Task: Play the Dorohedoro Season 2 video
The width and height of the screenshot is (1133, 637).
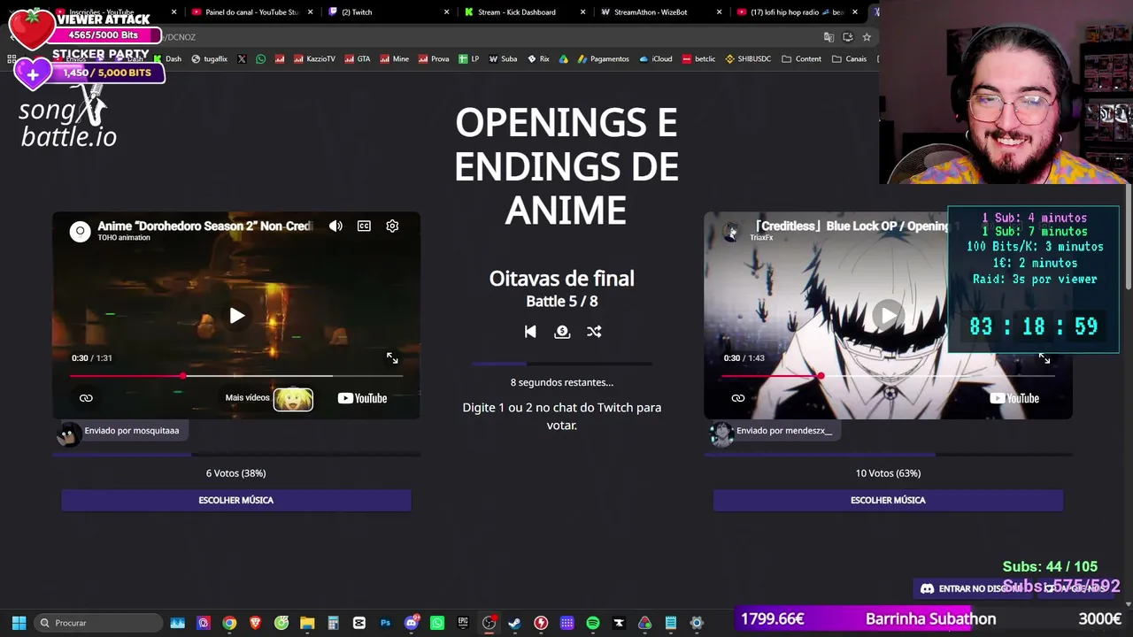Action: pyautogui.click(x=236, y=316)
